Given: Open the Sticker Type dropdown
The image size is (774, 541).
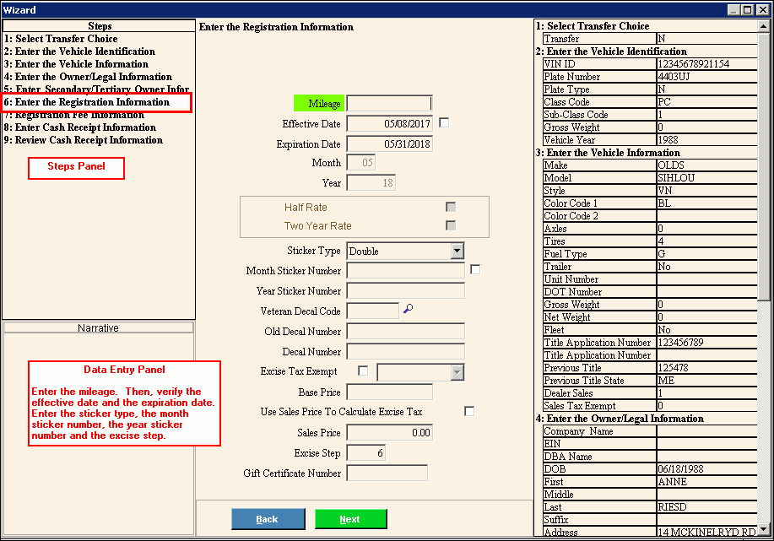Looking at the screenshot, I should [x=457, y=251].
